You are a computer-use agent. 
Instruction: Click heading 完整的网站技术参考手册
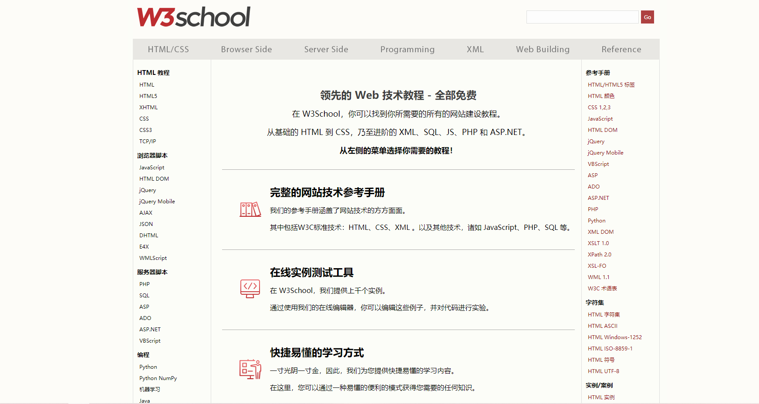tap(327, 192)
